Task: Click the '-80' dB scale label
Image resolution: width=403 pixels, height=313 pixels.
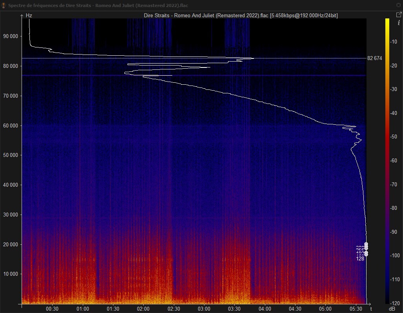Action: [394, 208]
